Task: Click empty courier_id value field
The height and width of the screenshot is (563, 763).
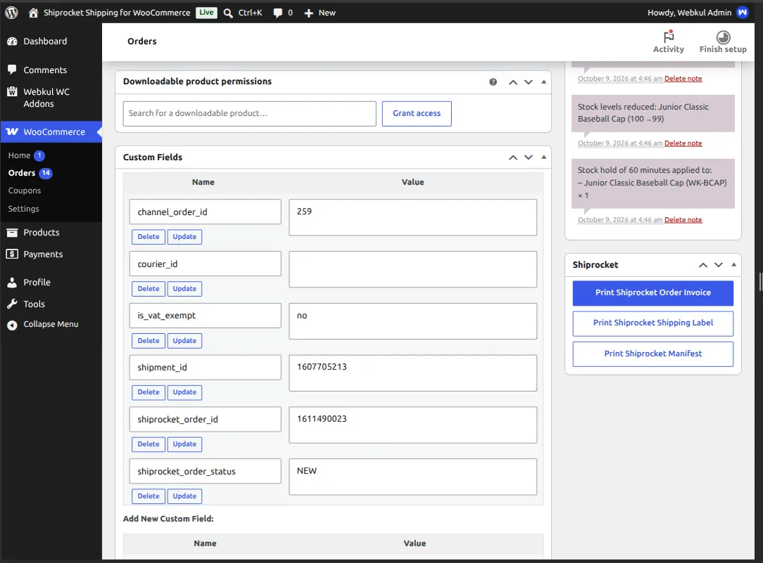Action: point(412,270)
